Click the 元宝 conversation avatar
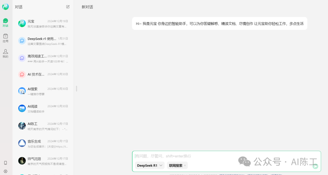This screenshot has height=175, width=328. click(x=22, y=23)
